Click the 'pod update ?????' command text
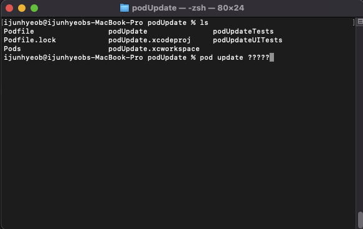Screen dimensions: 363x229 [235, 57]
